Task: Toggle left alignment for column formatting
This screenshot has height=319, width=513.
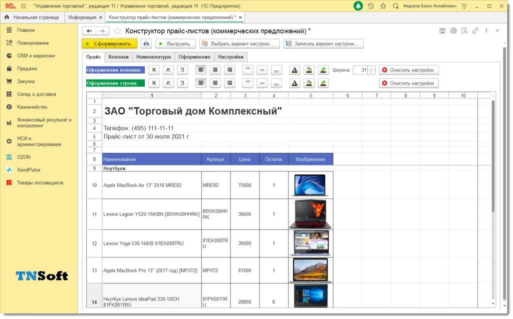Action: point(201,70)
